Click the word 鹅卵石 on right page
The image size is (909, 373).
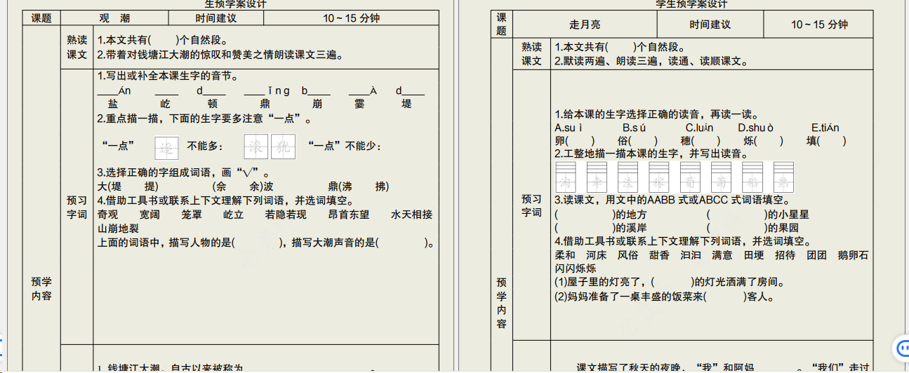click(x=853, y=255)
